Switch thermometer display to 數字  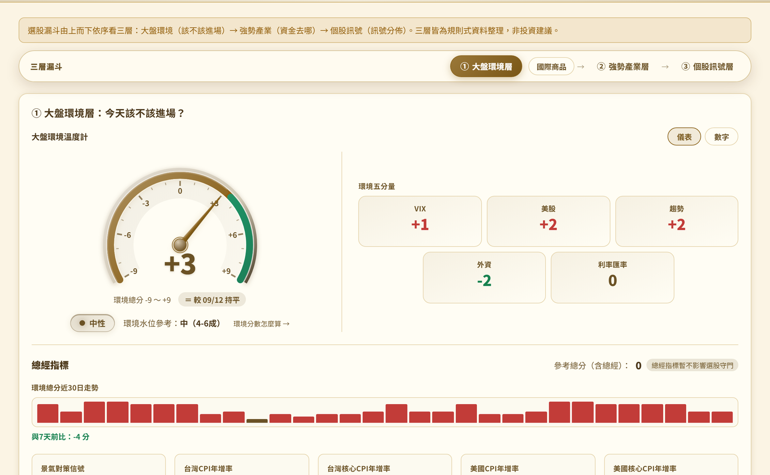(x=721, y=137)
